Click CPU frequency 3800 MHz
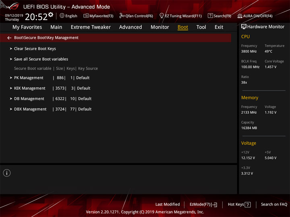Viewport: 290px width, 217px height. coord(249,51)
